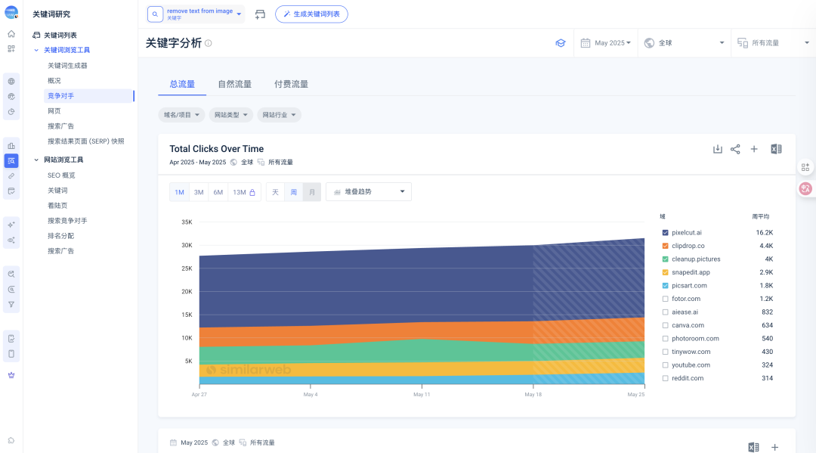Check canva.com in the legend
This screenshot has width=816, height=453.
click(665, 325)
